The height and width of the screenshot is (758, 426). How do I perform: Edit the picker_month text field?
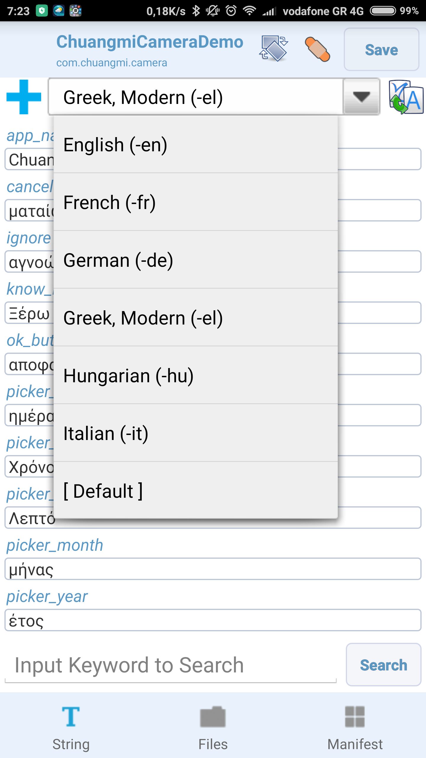pyautogui.click(x=213, y=569)
